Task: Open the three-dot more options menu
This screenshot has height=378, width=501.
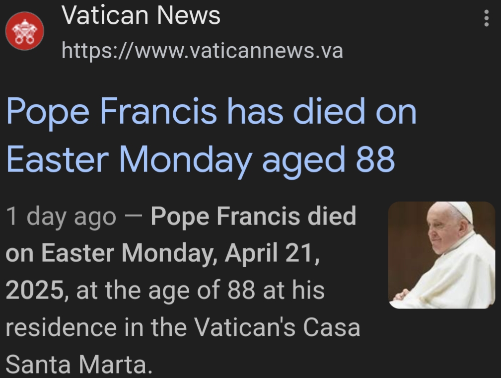Action: click(486, 18)
